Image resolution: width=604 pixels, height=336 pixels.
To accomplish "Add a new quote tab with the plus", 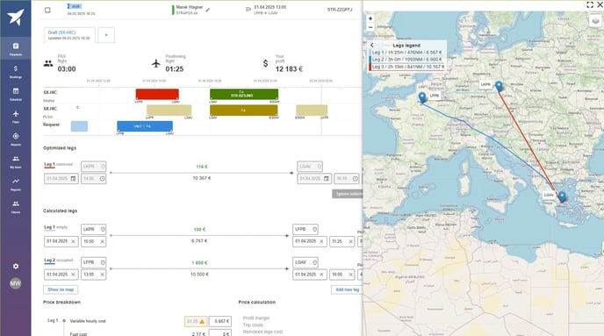I will click(x=106, y=35).
